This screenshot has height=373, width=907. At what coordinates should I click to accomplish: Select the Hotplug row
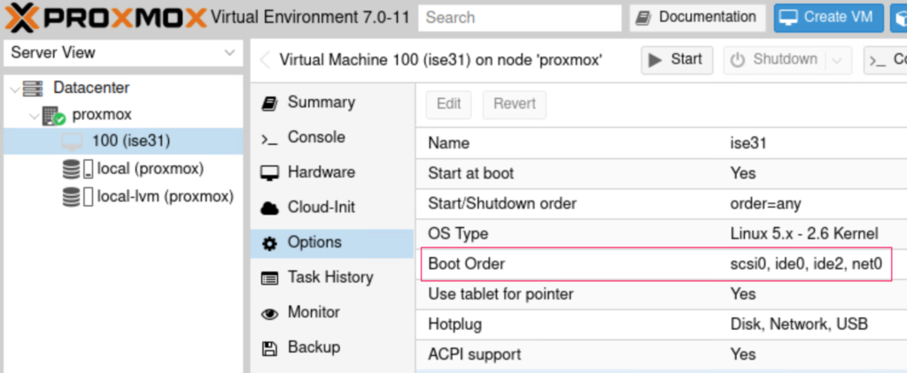[x=661, y=324]
